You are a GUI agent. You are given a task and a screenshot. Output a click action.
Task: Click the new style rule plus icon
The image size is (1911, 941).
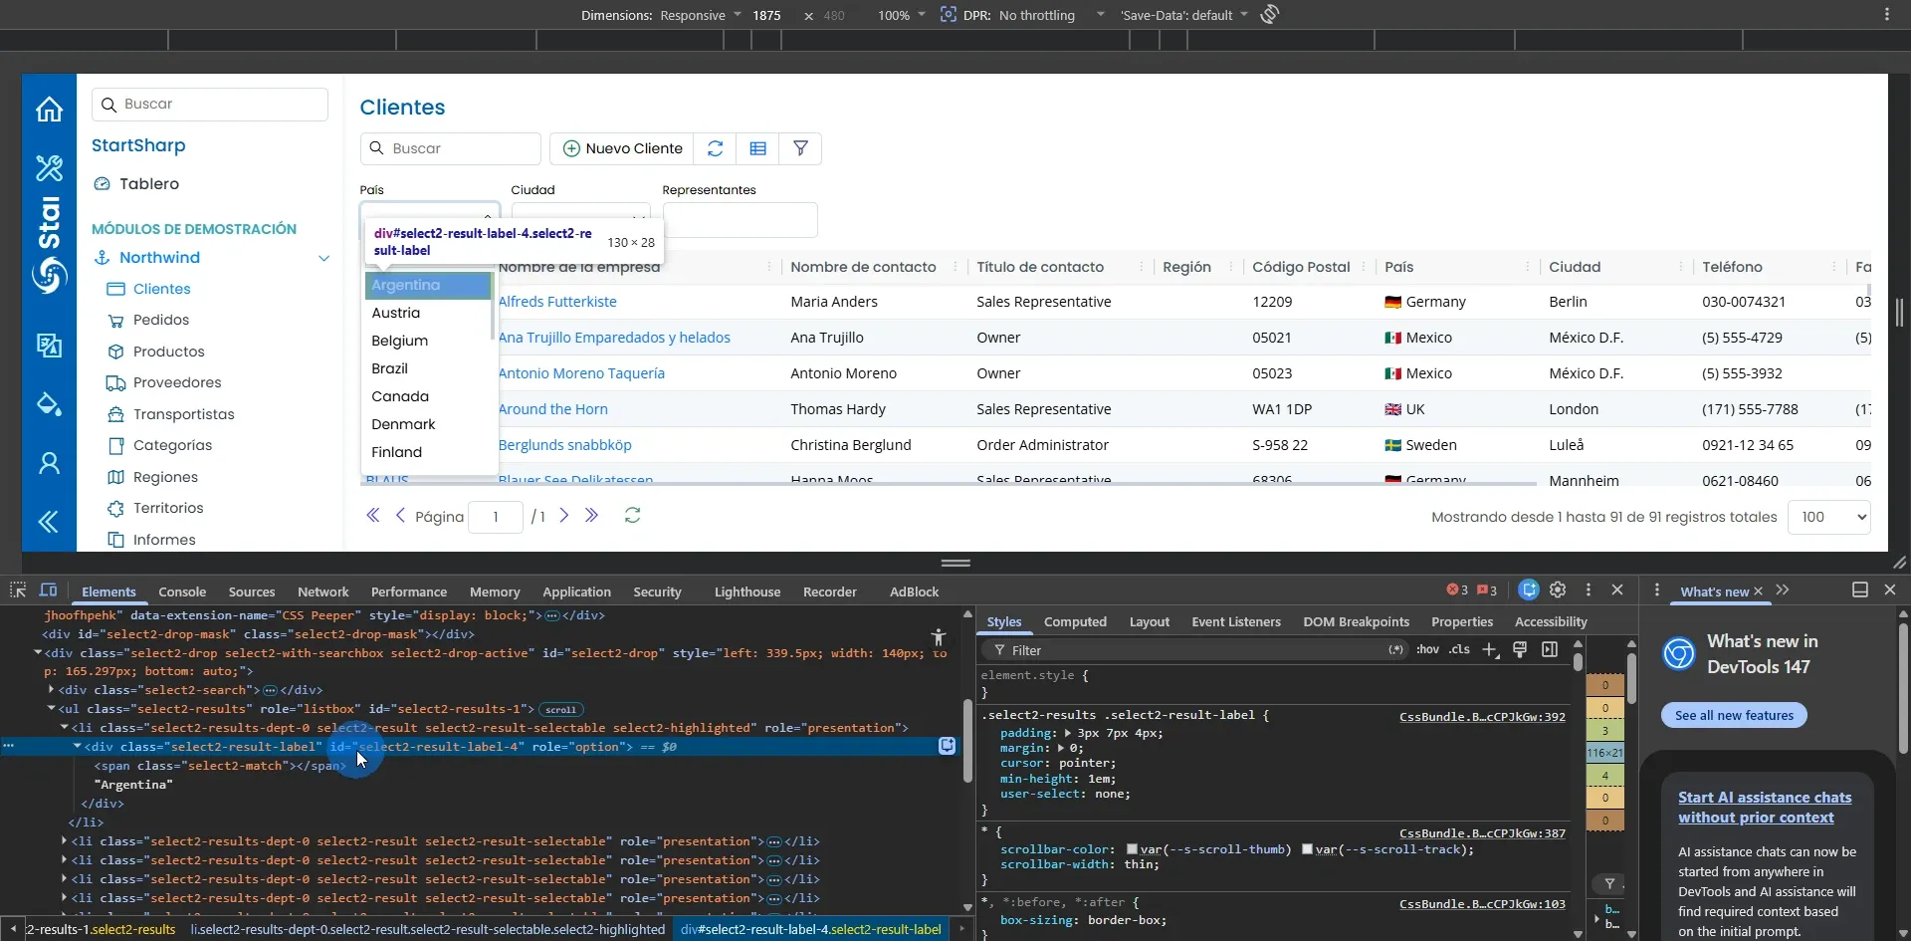tap(1490, 649)
